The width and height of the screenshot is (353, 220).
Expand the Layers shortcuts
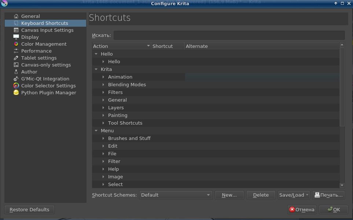[x=103, y=107]
